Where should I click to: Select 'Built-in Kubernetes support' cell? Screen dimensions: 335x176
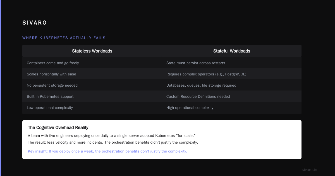(92, 96)
